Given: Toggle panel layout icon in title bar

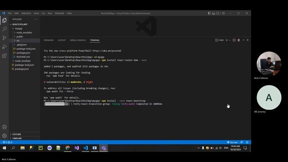Looking at the screenshot, I should coord(214,13).
